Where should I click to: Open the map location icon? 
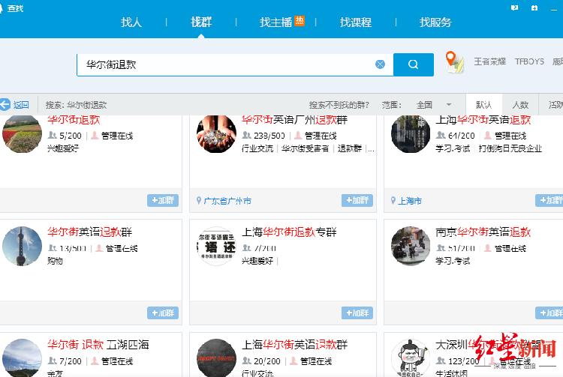[455, 62]
